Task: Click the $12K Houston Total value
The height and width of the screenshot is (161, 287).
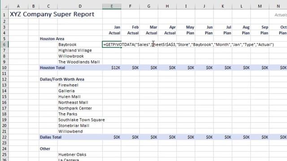Action: 116,68
